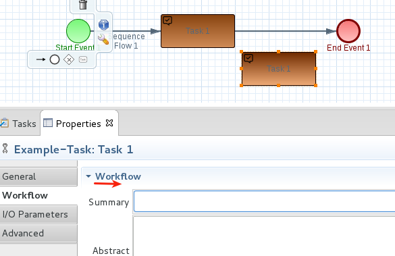The image size is (395, 256).
Task: Focus the Summary input field
Action: click(x=264, y=201)
